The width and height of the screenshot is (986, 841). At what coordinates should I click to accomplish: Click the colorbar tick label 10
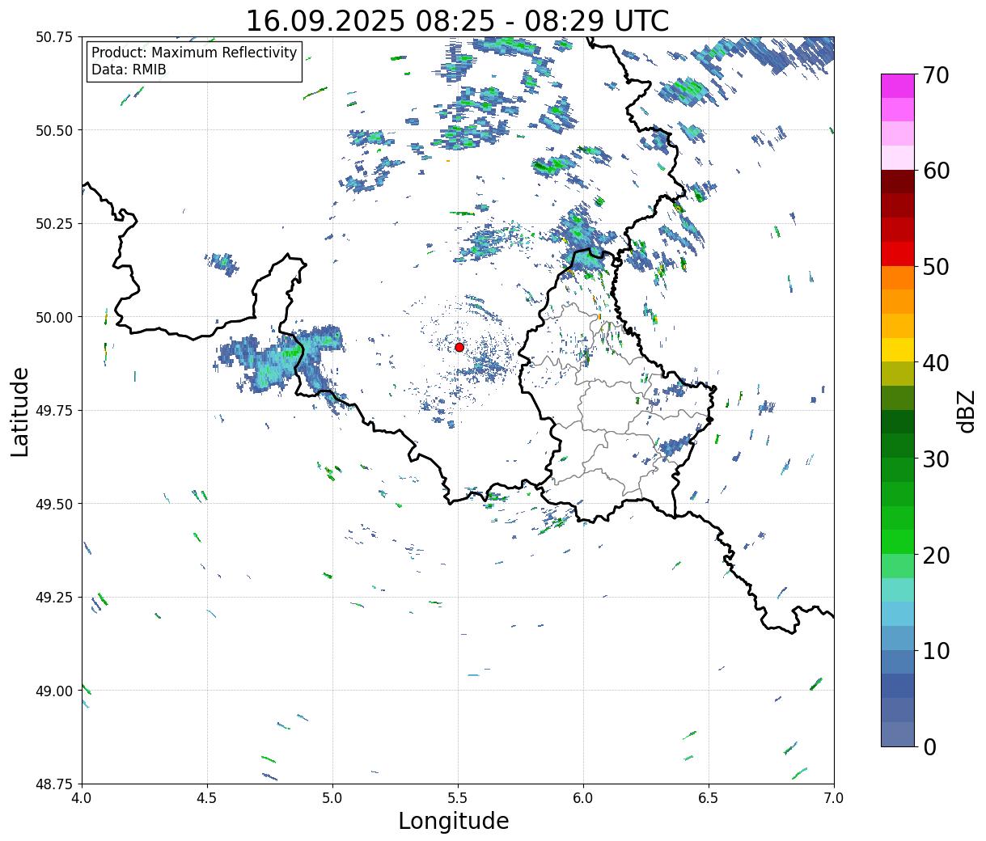click(x=936, y=651)
